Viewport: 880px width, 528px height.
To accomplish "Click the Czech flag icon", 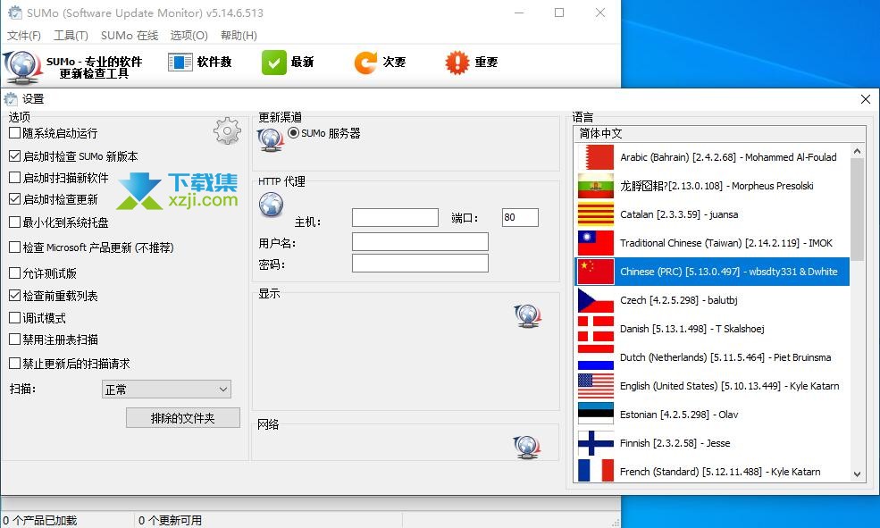I will coord(596,300).
